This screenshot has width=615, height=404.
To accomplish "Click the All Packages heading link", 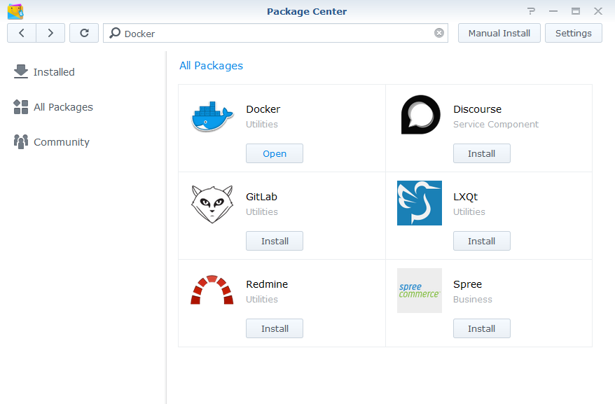I will (211, 66).
